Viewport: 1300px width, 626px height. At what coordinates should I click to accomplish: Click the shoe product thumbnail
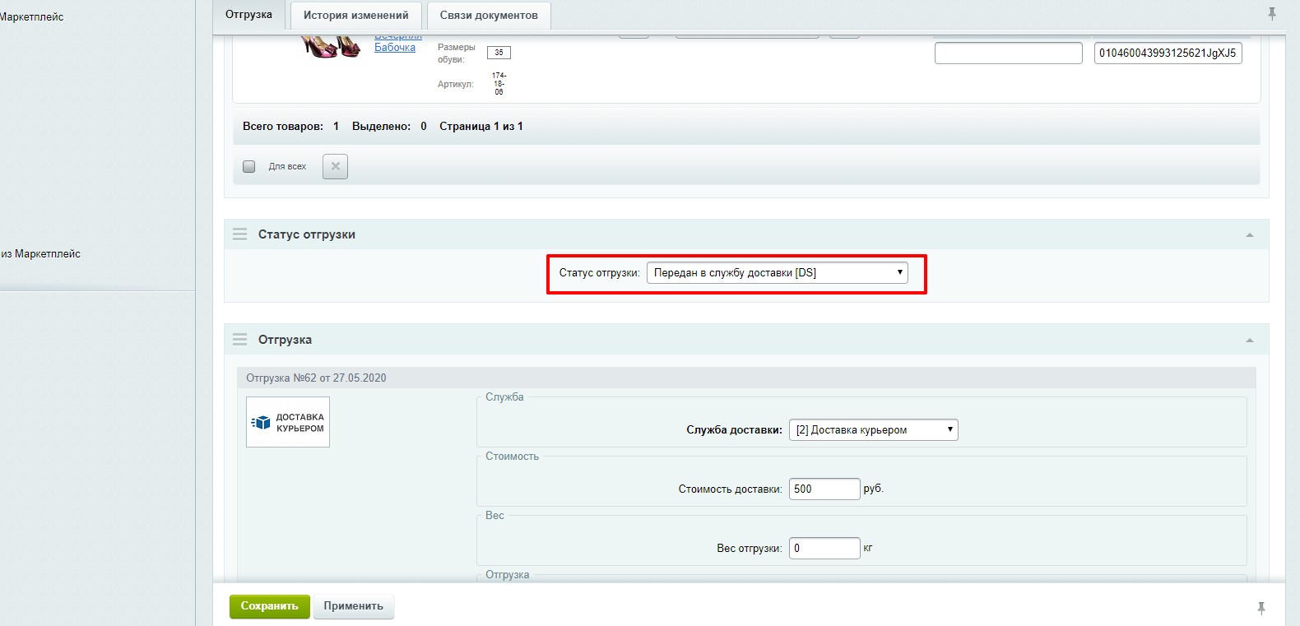pyautogui.click(x=332, y=46)
